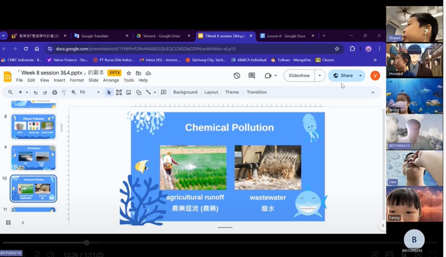Toggle grid view at bottom left
446x257 pixels.
[8, 222]
